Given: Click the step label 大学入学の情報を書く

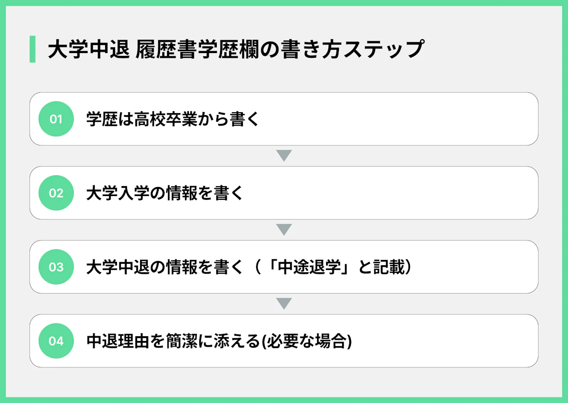Looking at the screenshot, I should point(164,193).
